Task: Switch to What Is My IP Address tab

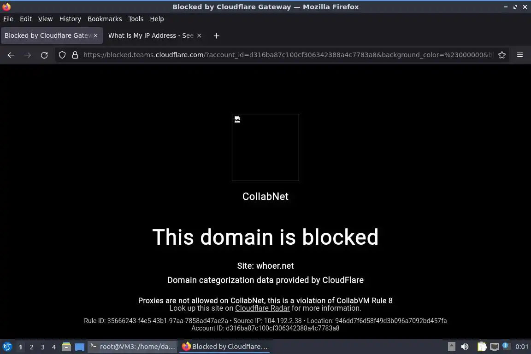Action: coord(151,35)
